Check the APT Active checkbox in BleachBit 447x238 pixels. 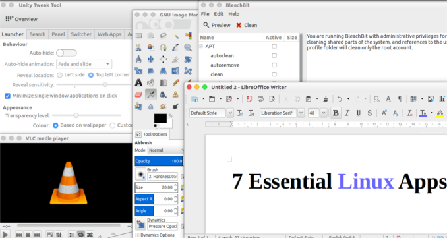tap(274, 46)
